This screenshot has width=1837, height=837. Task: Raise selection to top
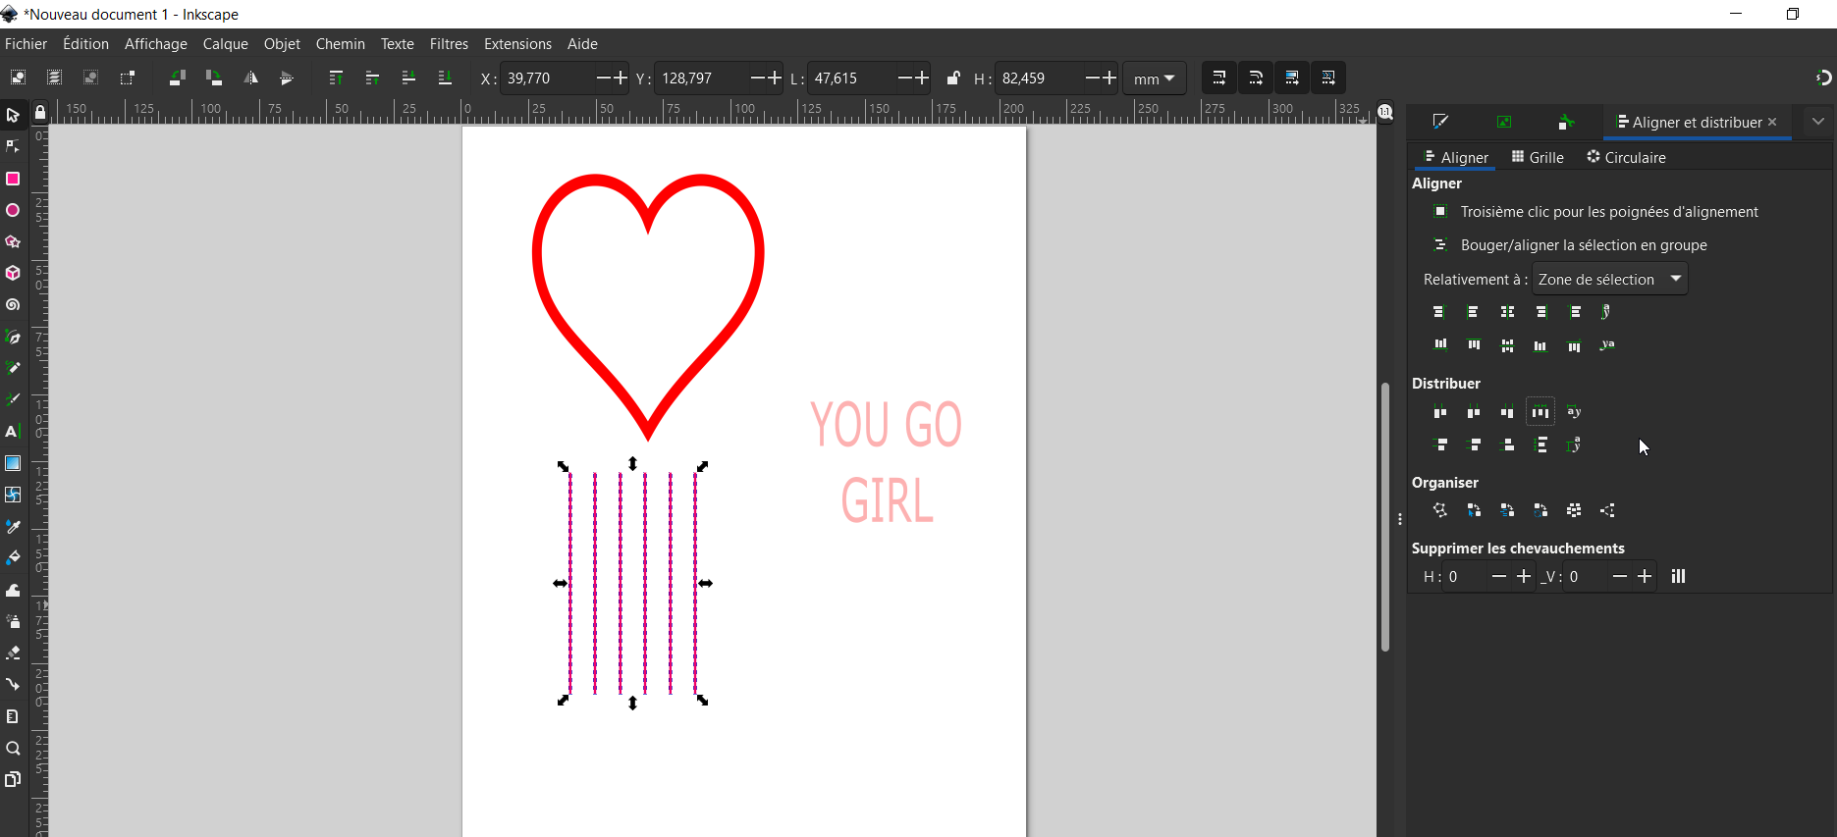pos(336,78)
